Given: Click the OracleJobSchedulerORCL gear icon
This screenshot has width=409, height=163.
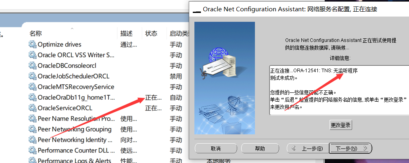Looking at the screenshot, I should click(32, 76).
